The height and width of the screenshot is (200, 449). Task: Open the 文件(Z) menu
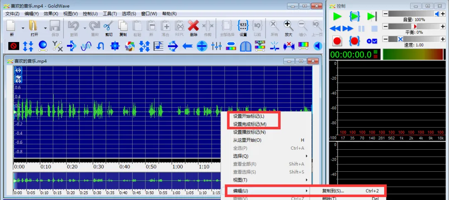pos(12,14)
